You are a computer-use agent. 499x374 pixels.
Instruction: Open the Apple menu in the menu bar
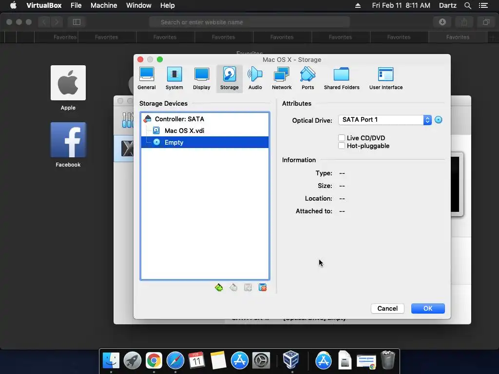pyautogui.click(x=13, y=5)
